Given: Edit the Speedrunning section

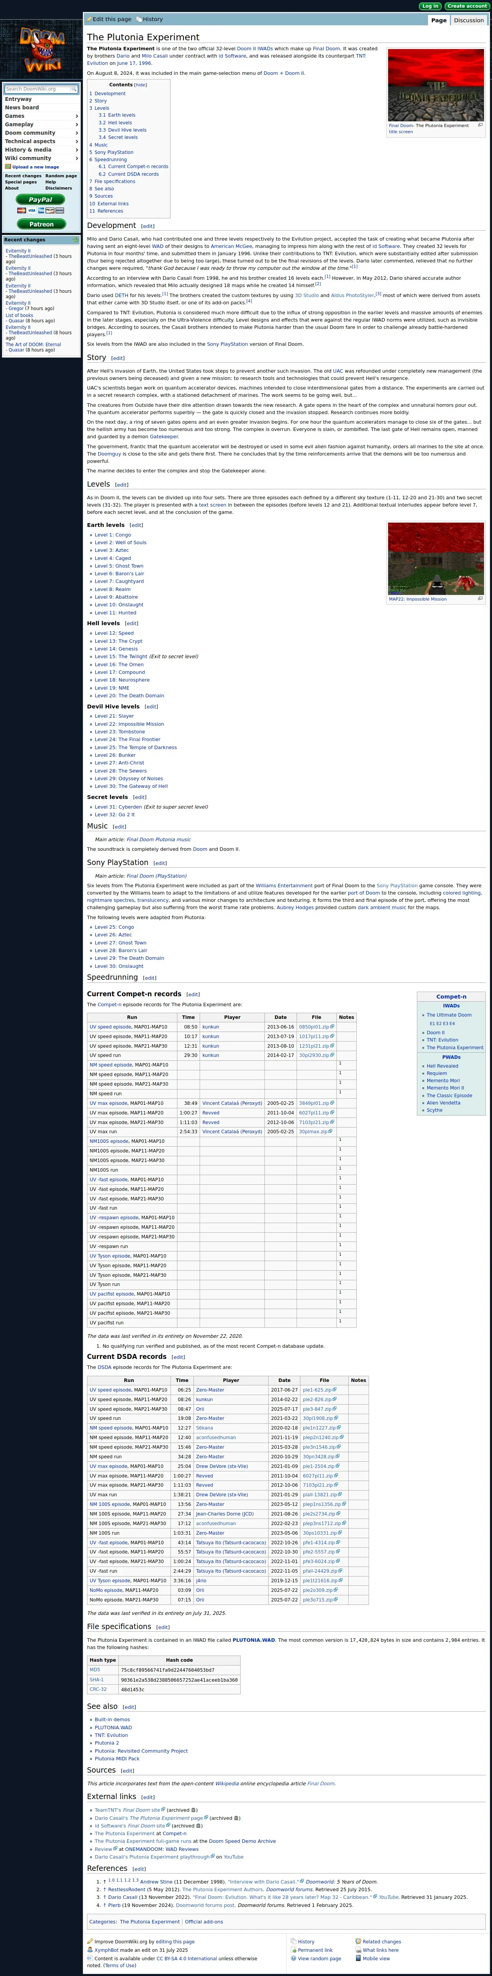Looking at the screenshot, I should tap(149, 978).
